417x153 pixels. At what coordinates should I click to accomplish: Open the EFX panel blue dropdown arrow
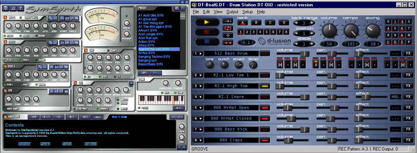[131, 83]
